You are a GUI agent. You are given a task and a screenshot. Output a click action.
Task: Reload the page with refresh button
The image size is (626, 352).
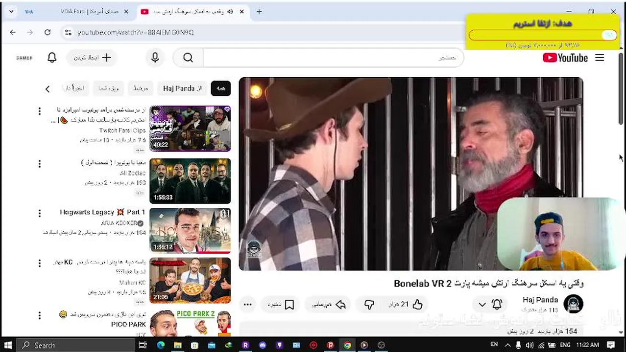pyautogui.click(x=48, y=32)
